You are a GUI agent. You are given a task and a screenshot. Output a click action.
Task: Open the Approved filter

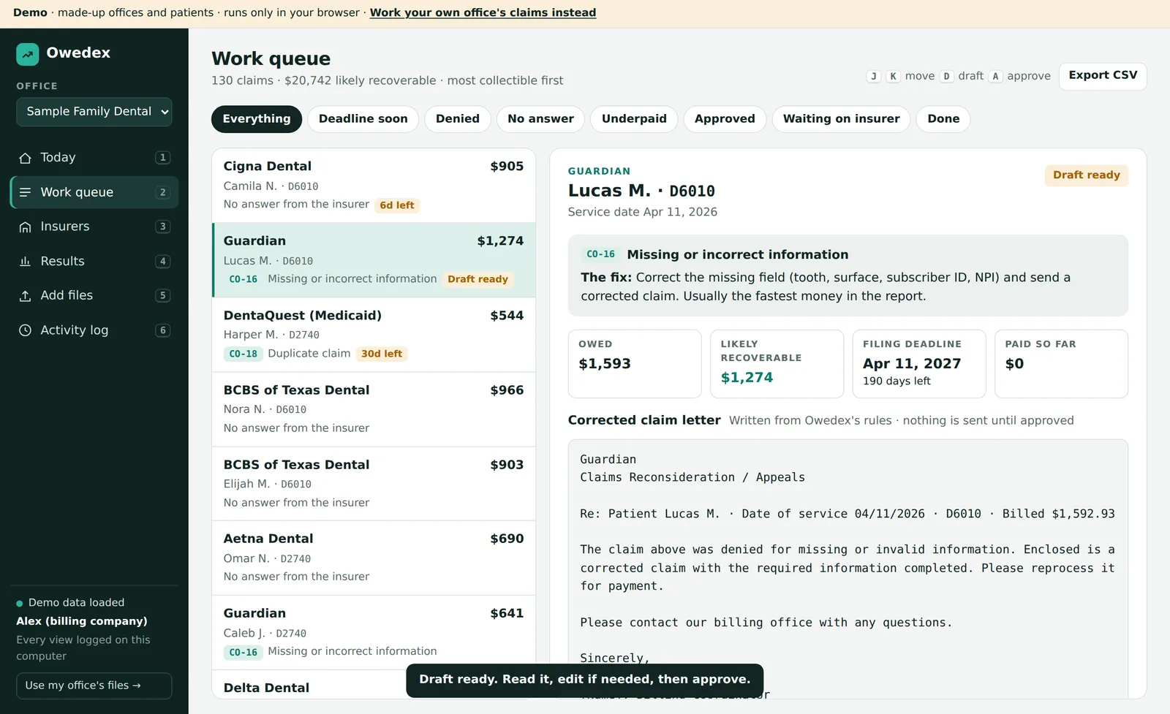(x=725, y=119)
